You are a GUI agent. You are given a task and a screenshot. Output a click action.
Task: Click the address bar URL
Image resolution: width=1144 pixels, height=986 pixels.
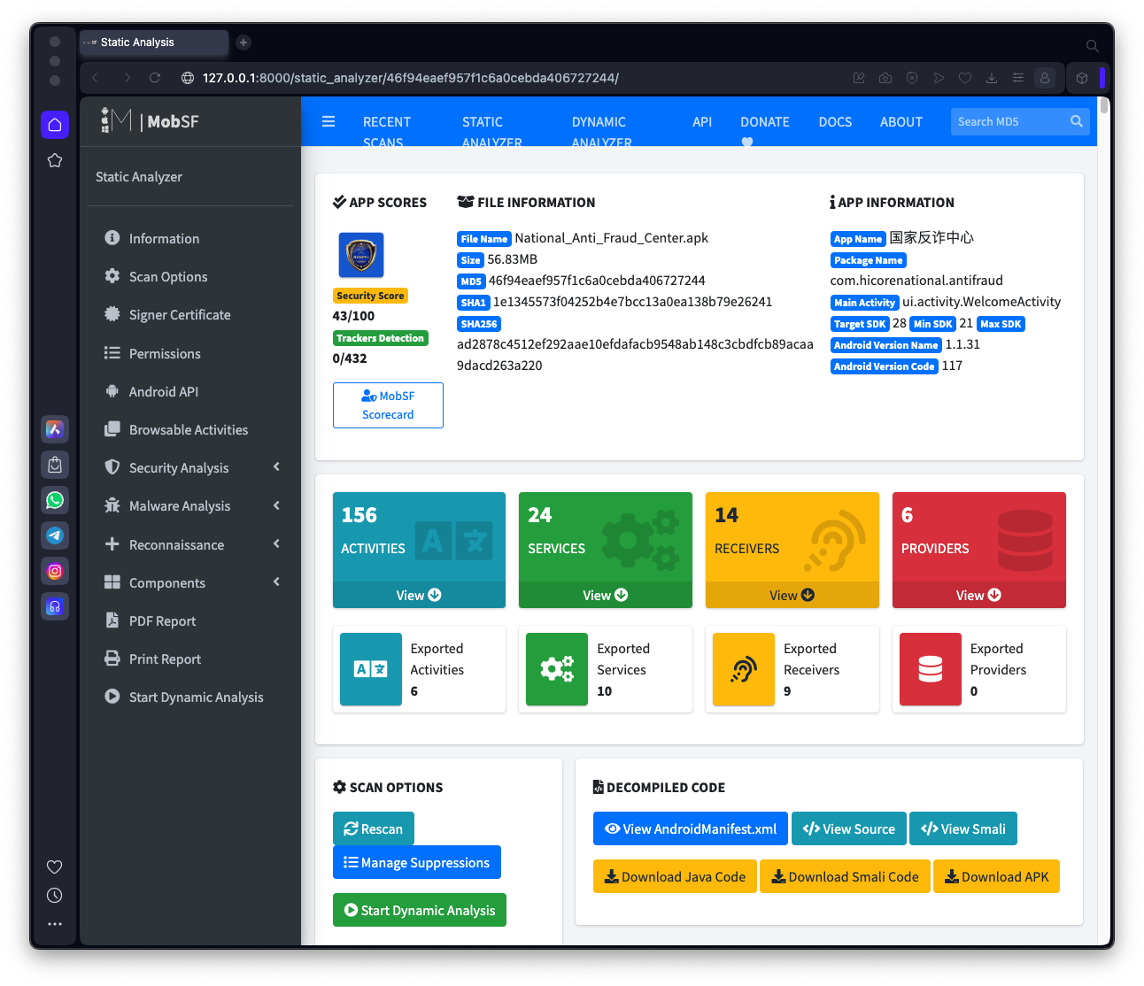(411, 78)
